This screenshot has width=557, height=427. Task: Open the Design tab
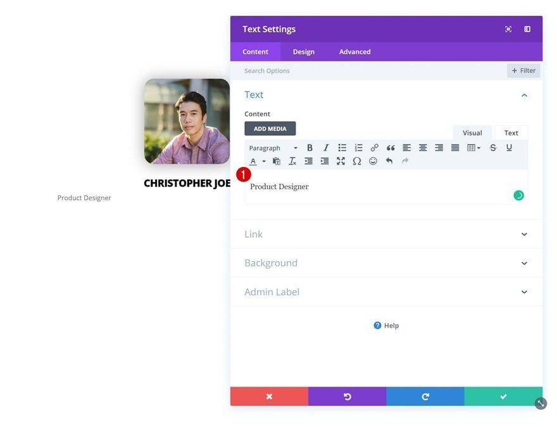(x=304, y=52)
